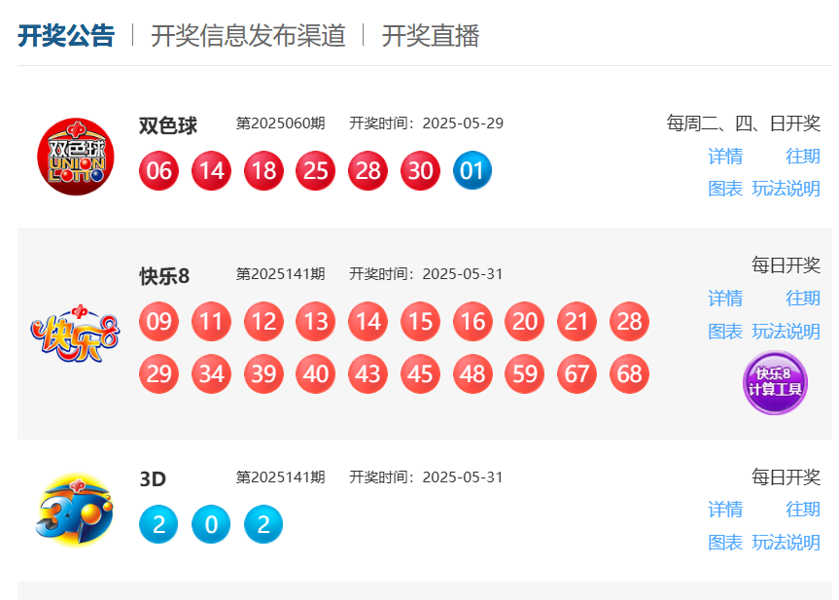This screenshot has width=839, height=600.
Task: Open the 3D lottery logo
Action: 75,510
